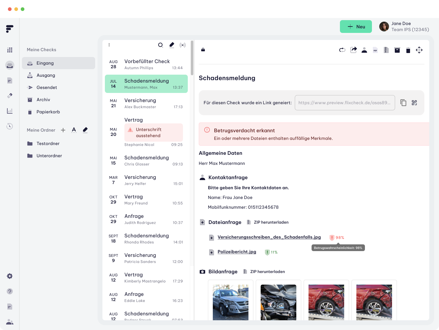Click the share arrow icon in toolbar
The height and width of the screenshot is (330, 439).
353,50
